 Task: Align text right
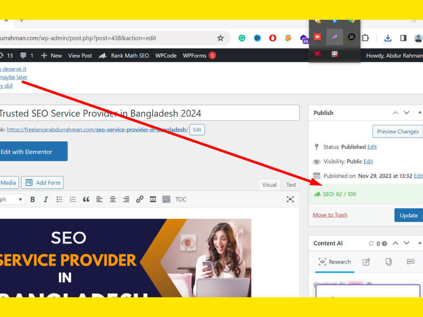[126, 199]
